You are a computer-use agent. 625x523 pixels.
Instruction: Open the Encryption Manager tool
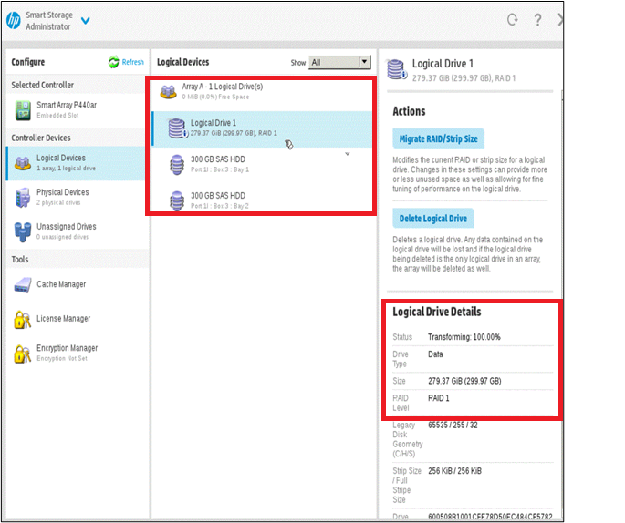[x=76, y=353]
